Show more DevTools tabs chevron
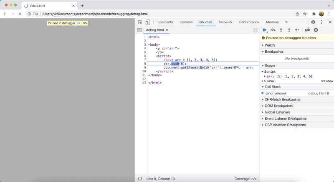The width and height of the screenshot is (334, 182). [x=286, y=22]
